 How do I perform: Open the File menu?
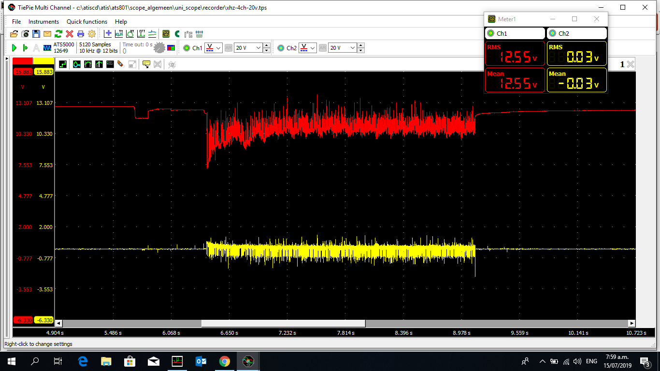tap(16, 21)
